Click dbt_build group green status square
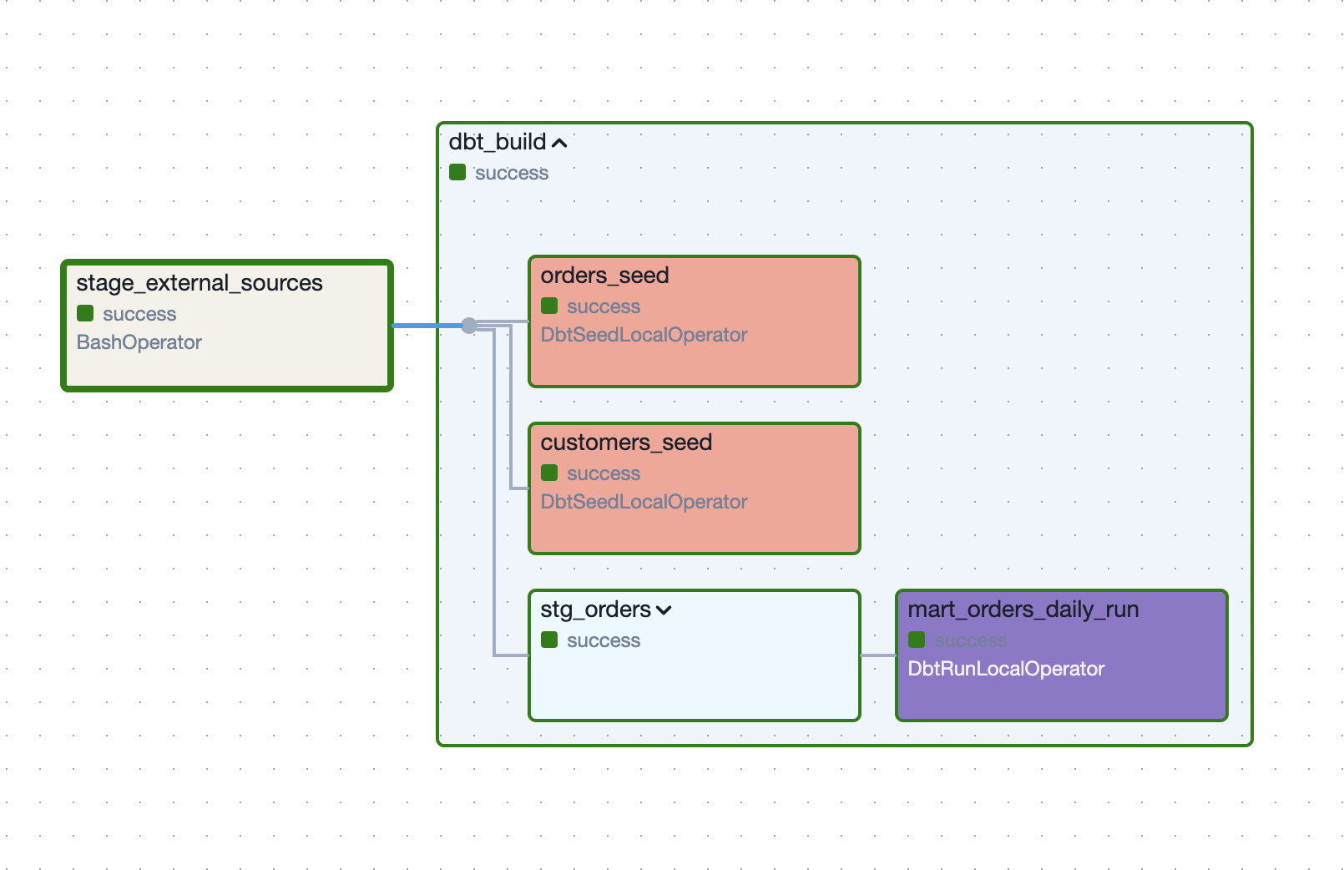The width and height of the screenshot is (1344, 870). pyautogui.click(x=457, y=172)
